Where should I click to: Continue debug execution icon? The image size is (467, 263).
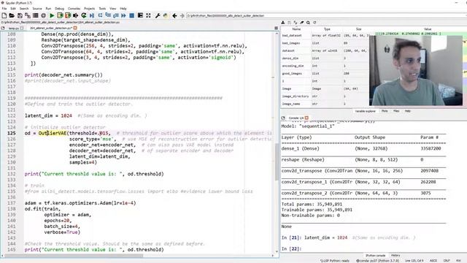point(123,15)
